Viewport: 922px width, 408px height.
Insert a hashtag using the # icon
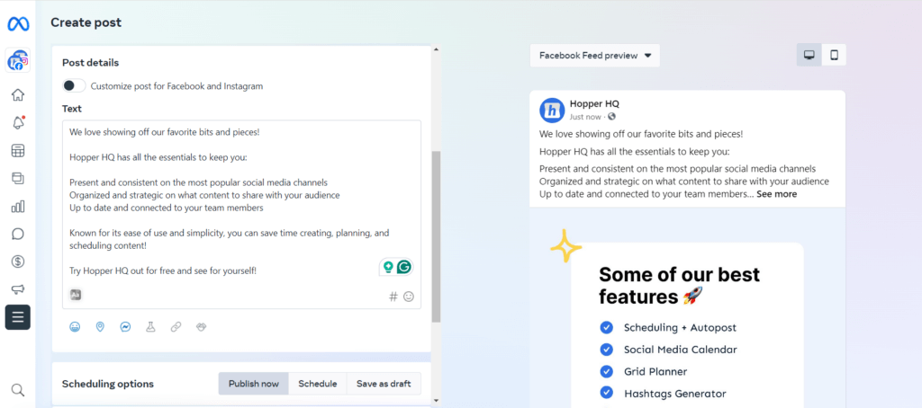[393, 297]
